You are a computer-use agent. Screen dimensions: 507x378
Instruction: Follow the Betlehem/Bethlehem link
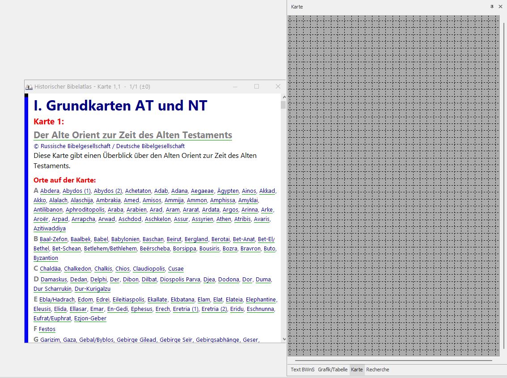click(110, 249)
